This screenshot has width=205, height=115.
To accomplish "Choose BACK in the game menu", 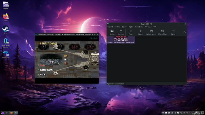I will click(43, 74).
